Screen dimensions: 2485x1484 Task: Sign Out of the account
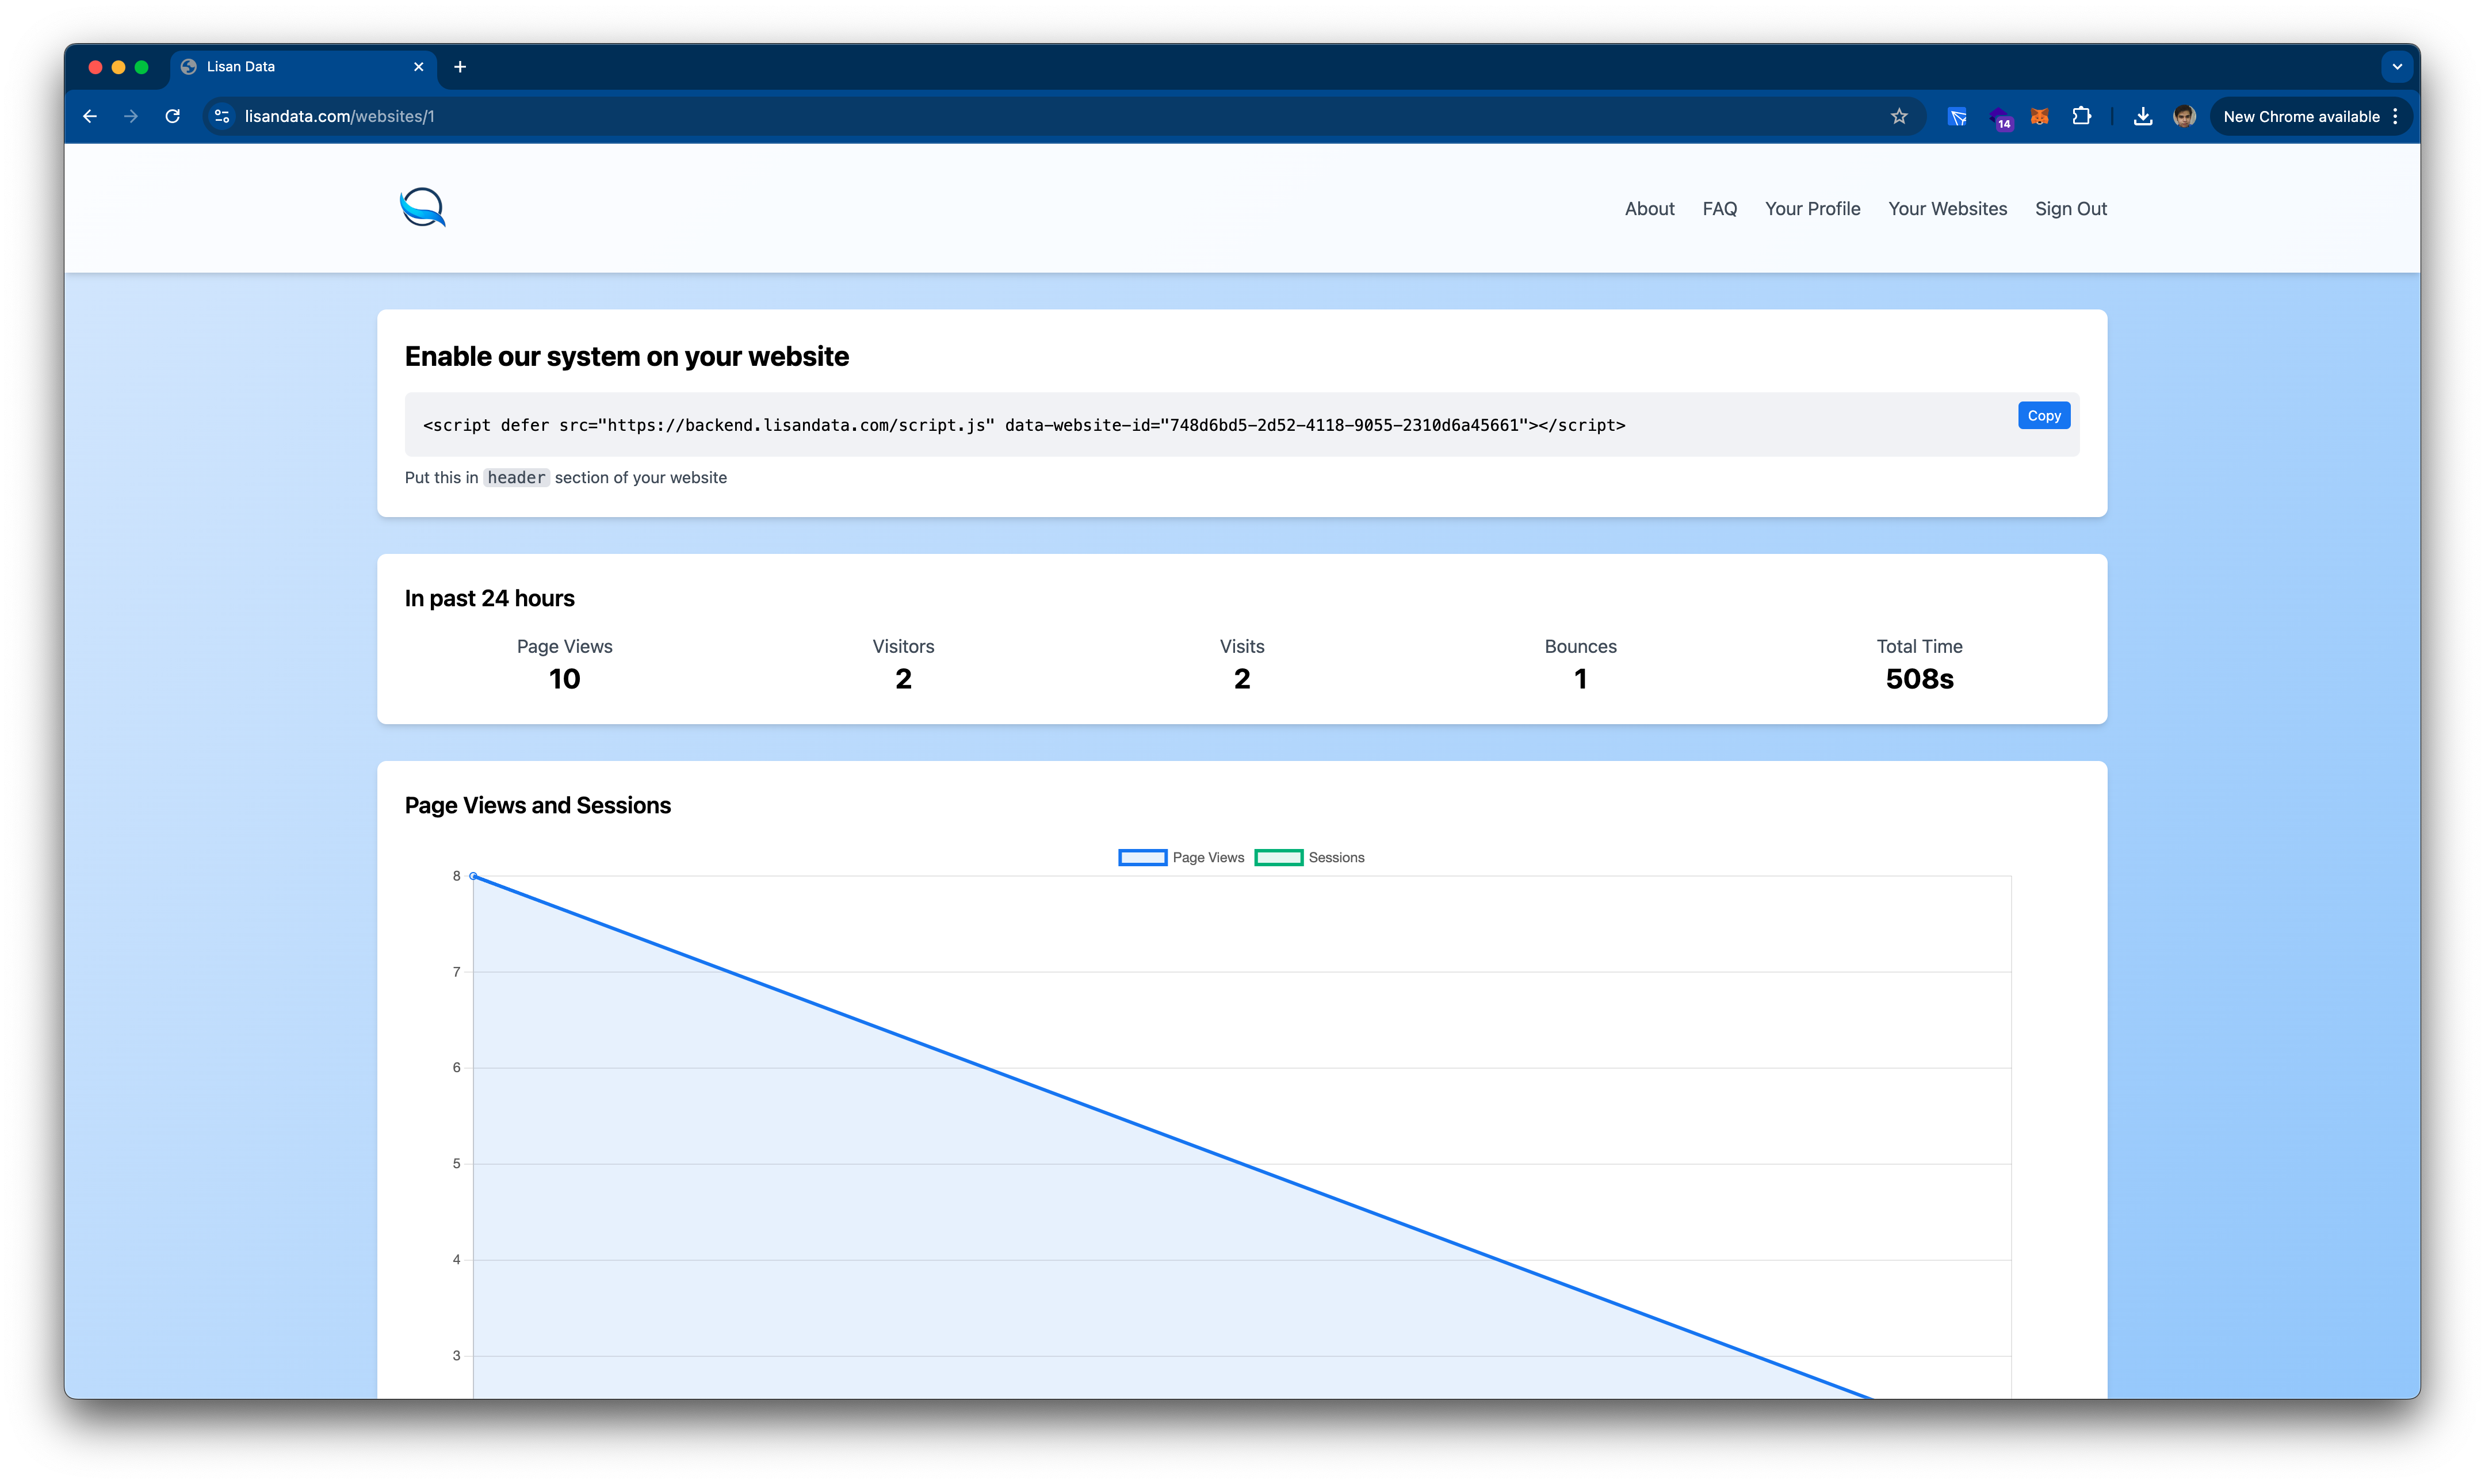pyautogui.click(x=2070, y=209)
